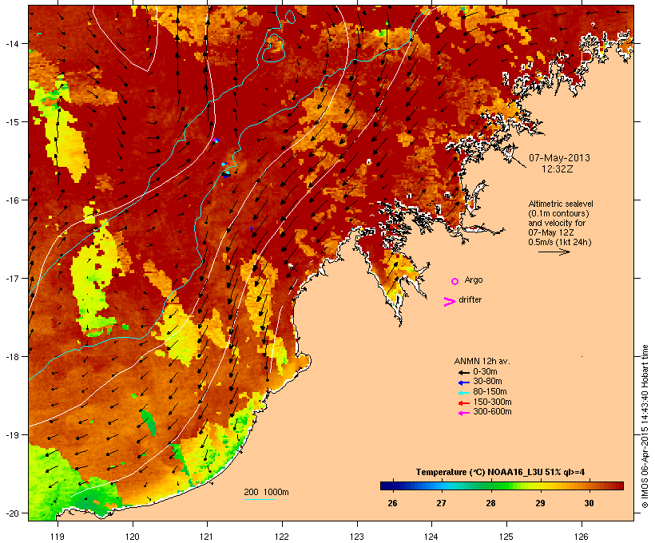
Task: Click the '07-May-2013' date label
Action: pyautogui.click(x=559, y=158)
